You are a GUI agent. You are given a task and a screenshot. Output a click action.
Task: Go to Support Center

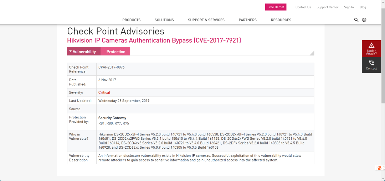click(327, 7)
